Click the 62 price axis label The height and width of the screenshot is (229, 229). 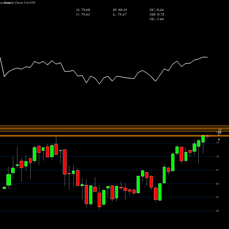[x=218, y=184]
